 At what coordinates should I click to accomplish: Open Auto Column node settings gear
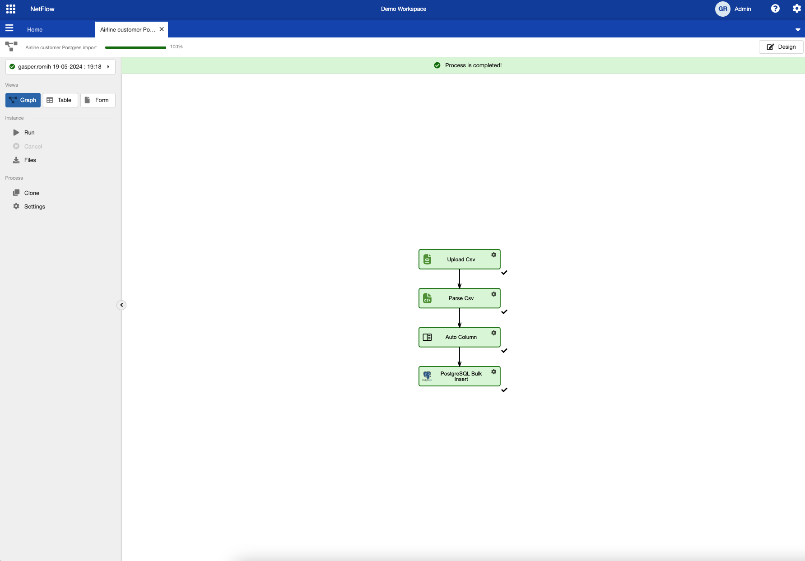493,333
